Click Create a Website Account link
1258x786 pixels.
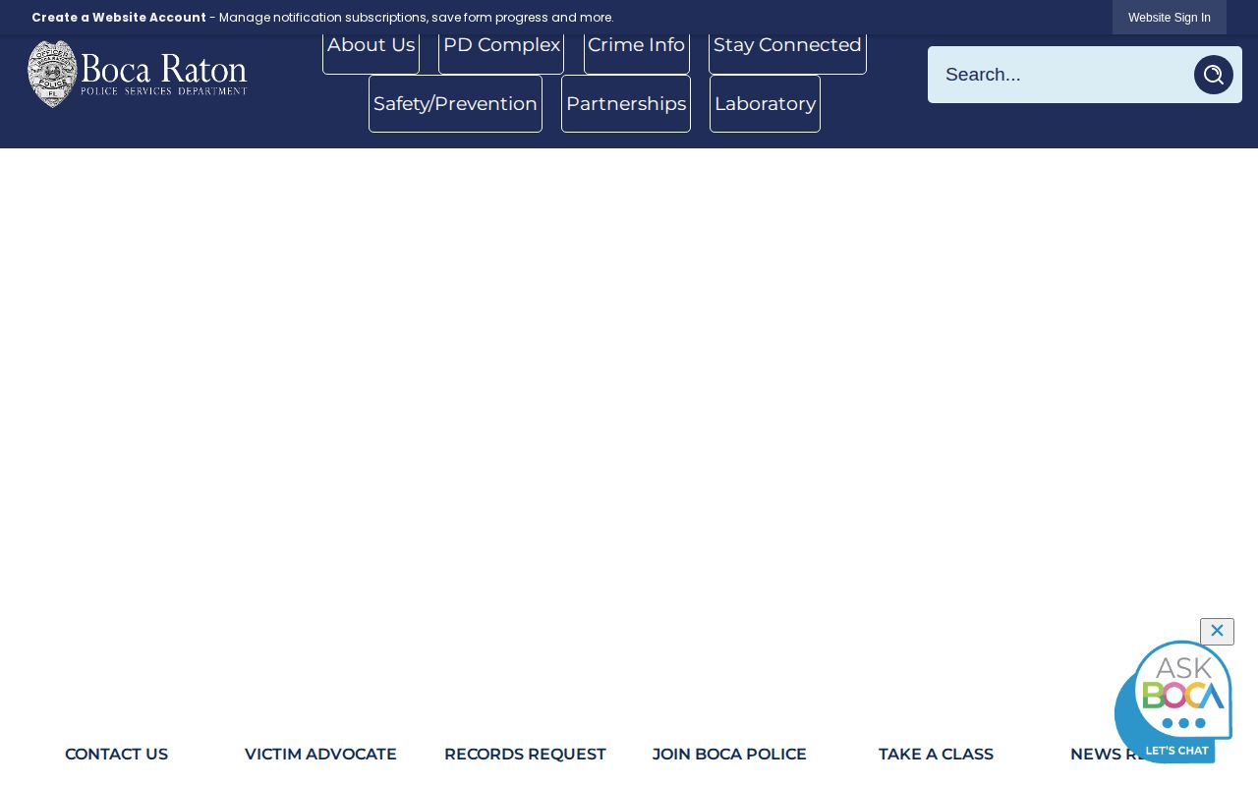click(x=119, y=18)
